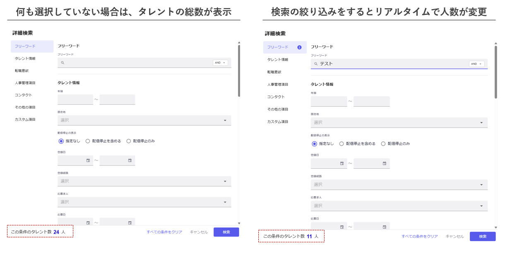Click すべての条件をクリア link in right dialog
The width and height of the screenshot is (517, 258).
coord(419,236)
